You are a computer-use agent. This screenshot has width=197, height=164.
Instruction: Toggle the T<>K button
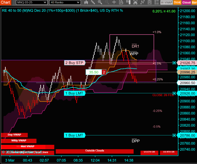177,3
